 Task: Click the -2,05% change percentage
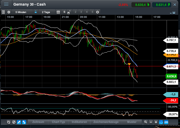[x=123, y=5]
